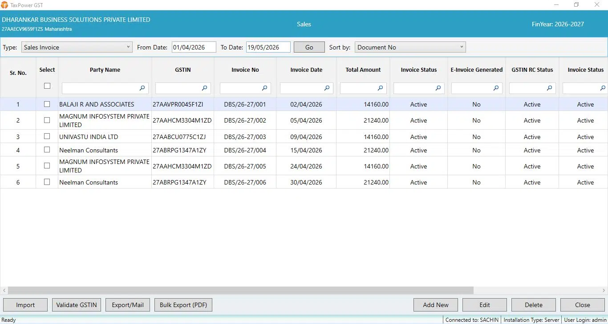Click the Go button
This screenshot has height=324, width=608.
309,47
